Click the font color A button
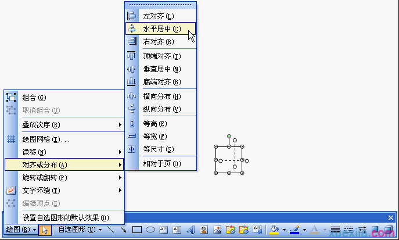The width and height of the screenshot is (399, 240). pos(315,230)
